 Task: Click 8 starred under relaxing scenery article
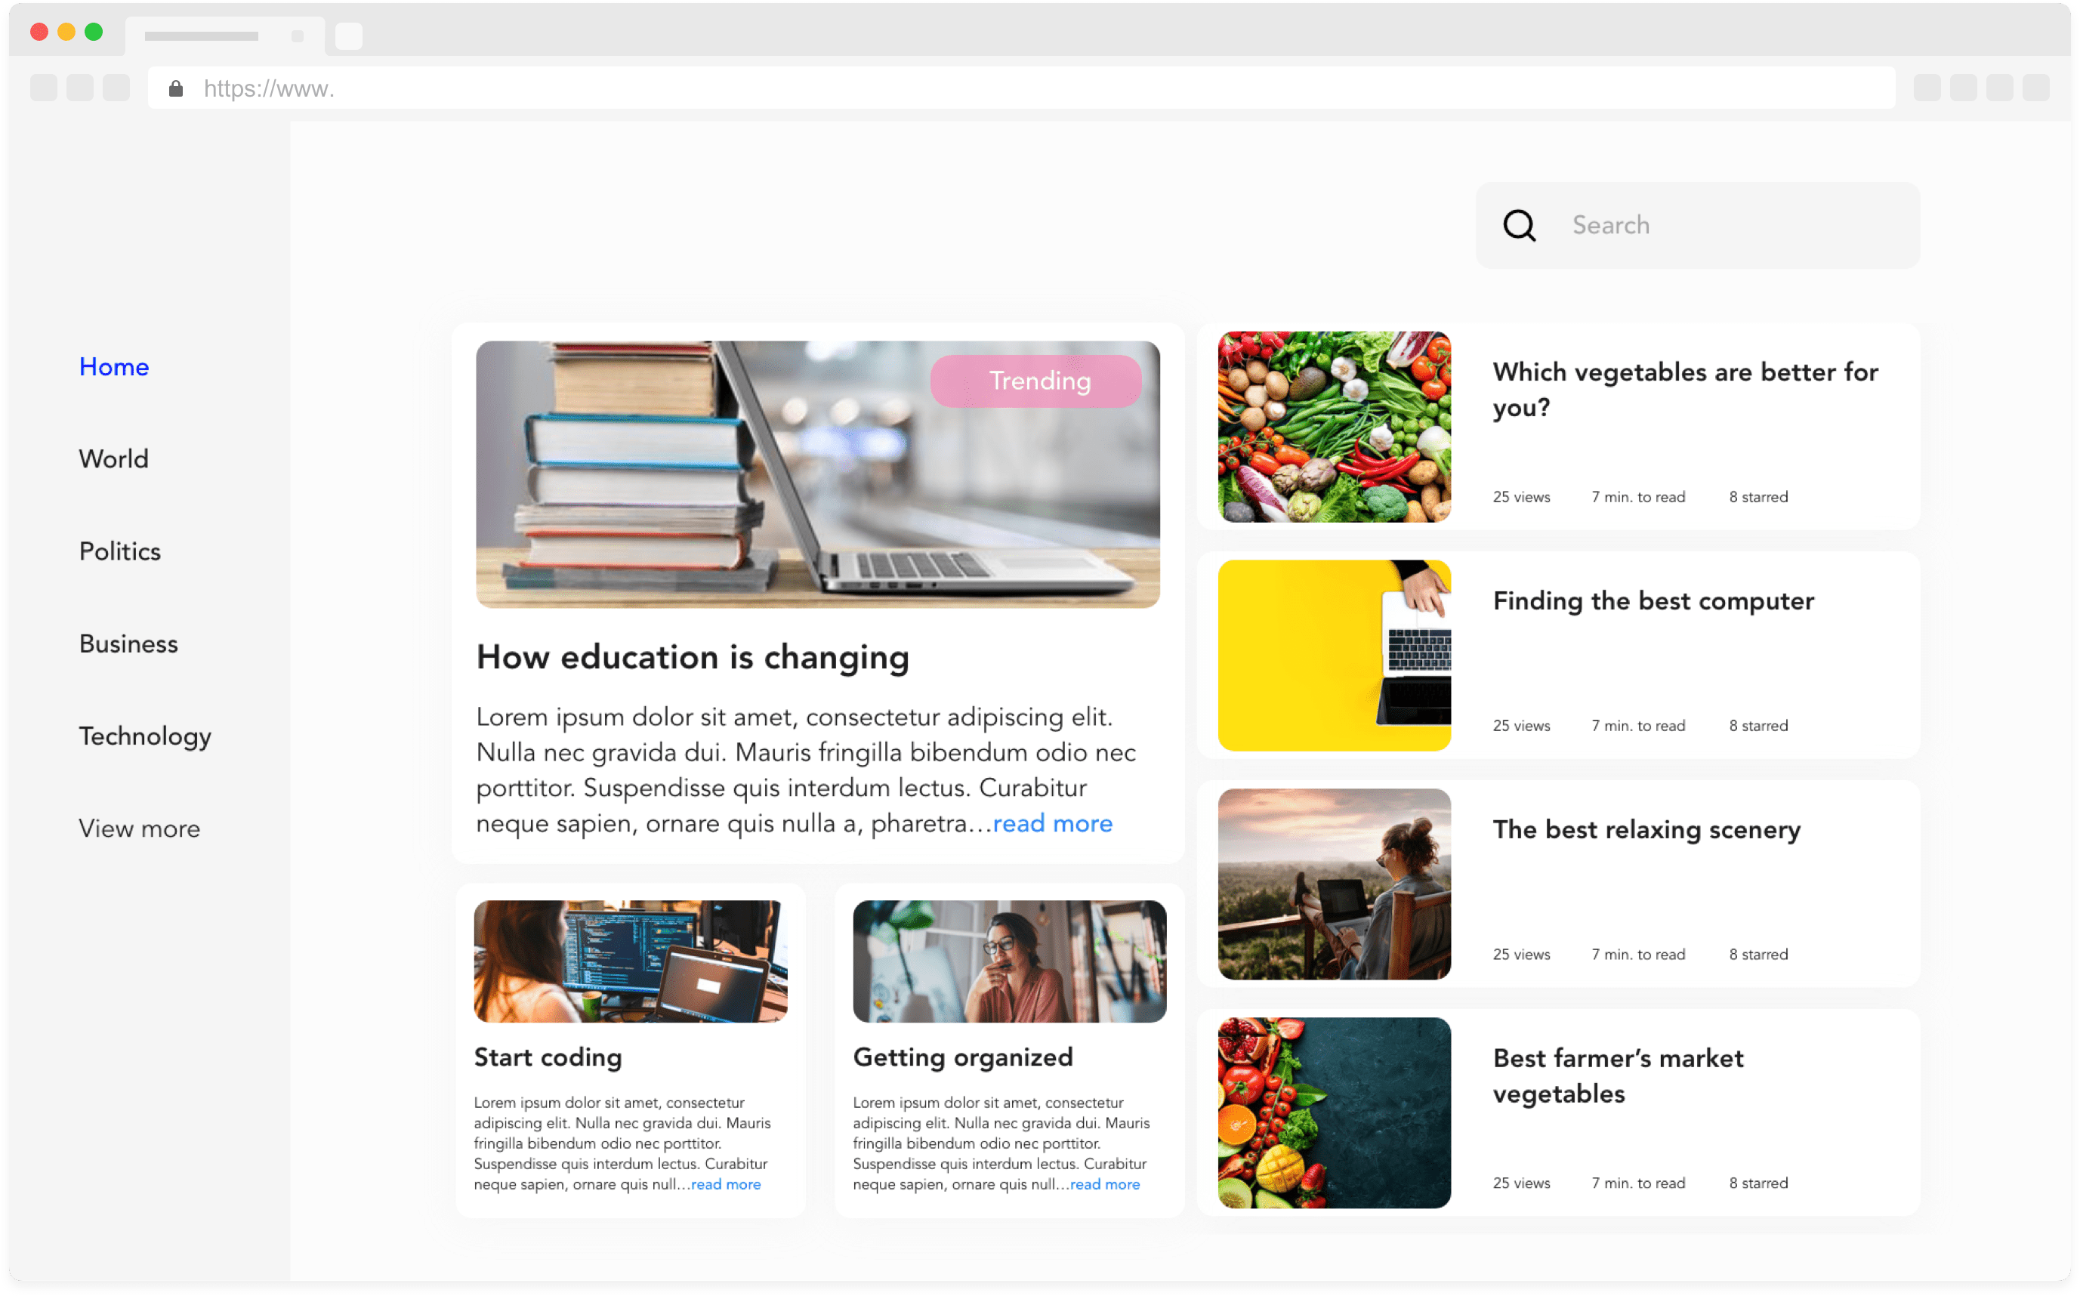click(1758, 955)
